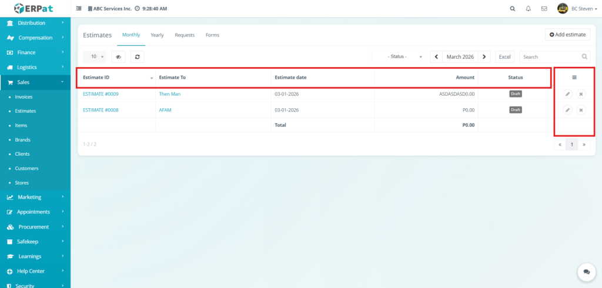The image size is (602, 288).
Task: Open the ESTIMATE #0009 link
Action: (101, 94)
